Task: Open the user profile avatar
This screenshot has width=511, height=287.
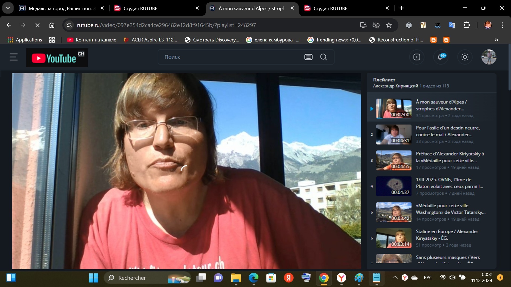Action: pyautogui.click(x=489, y=57)
